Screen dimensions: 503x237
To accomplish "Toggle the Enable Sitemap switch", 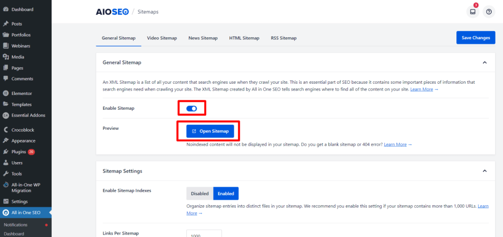I will 192,108.
